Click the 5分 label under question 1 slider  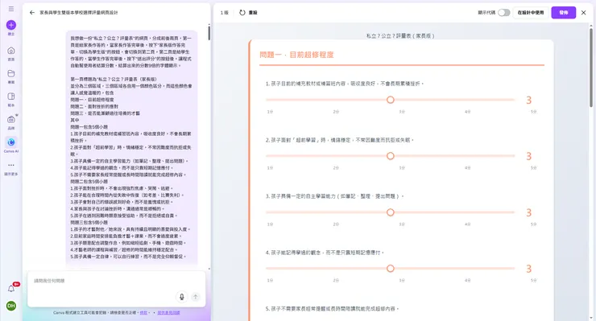tap(534, 112)
